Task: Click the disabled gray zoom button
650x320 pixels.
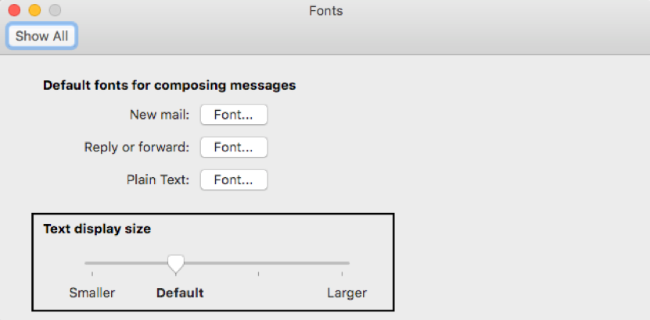Action: click(55, 10)
